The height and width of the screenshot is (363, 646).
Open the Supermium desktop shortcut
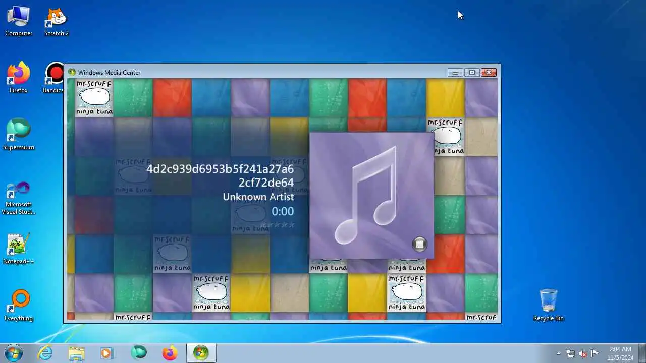coord(19,135)
